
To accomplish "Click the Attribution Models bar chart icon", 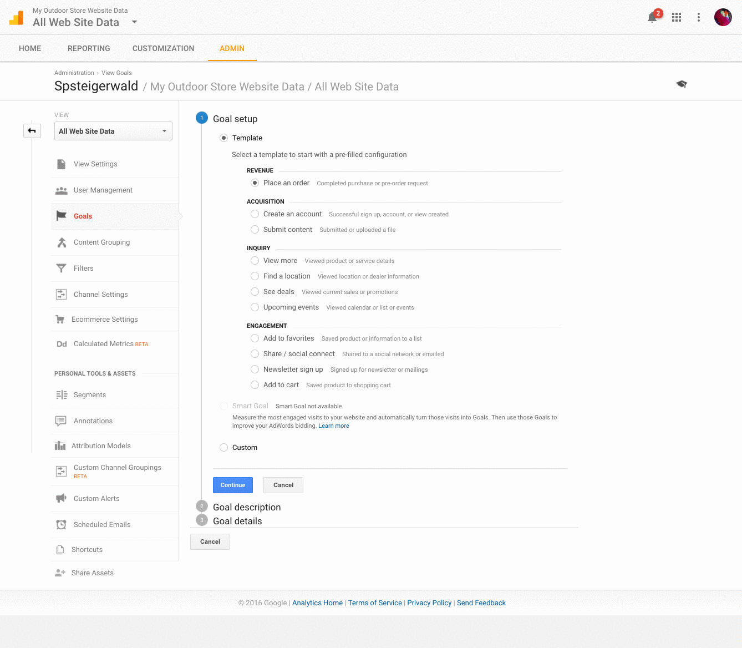I will tap(60, 446).
